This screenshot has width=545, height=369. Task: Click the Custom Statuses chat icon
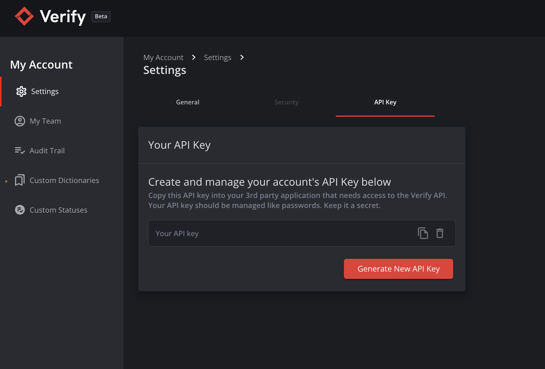20,210
